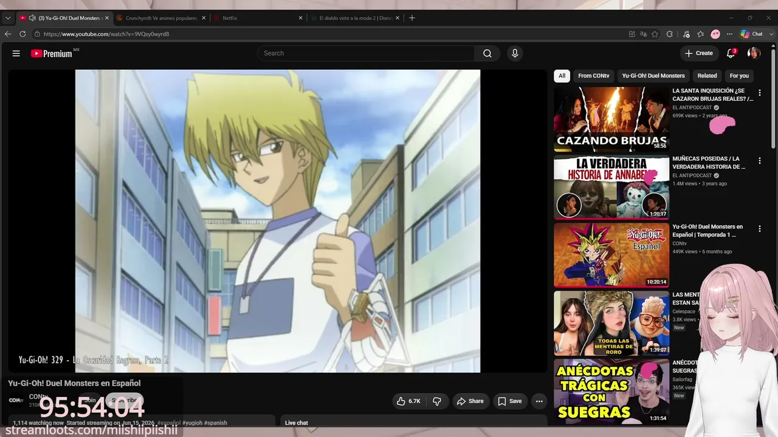Open the media control music icon
The image size is (778, 437).
(x=686, y=34)
